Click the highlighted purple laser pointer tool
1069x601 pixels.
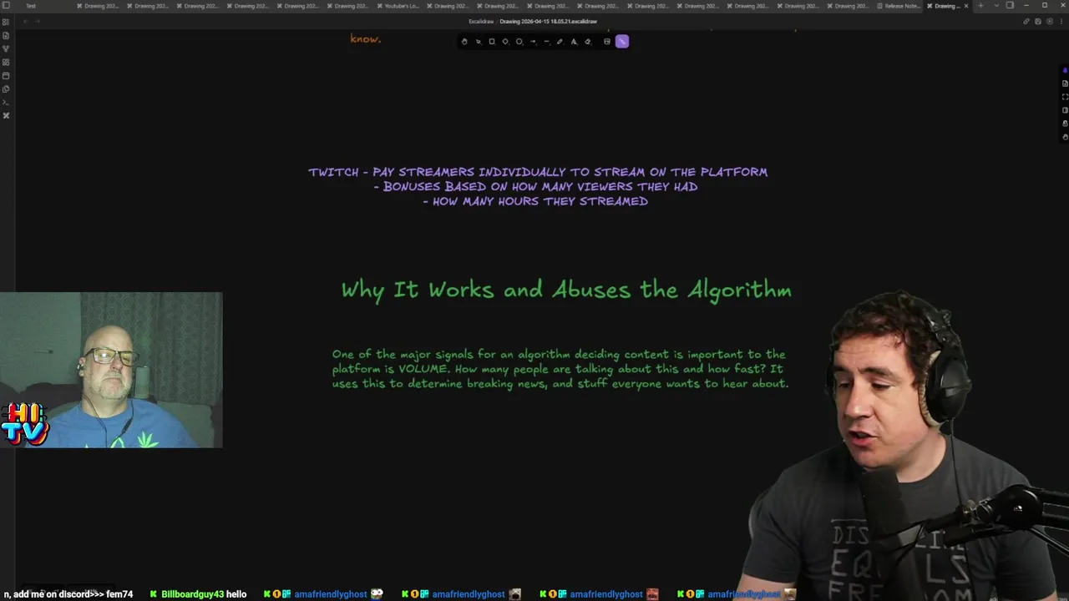tap(622, 42)
